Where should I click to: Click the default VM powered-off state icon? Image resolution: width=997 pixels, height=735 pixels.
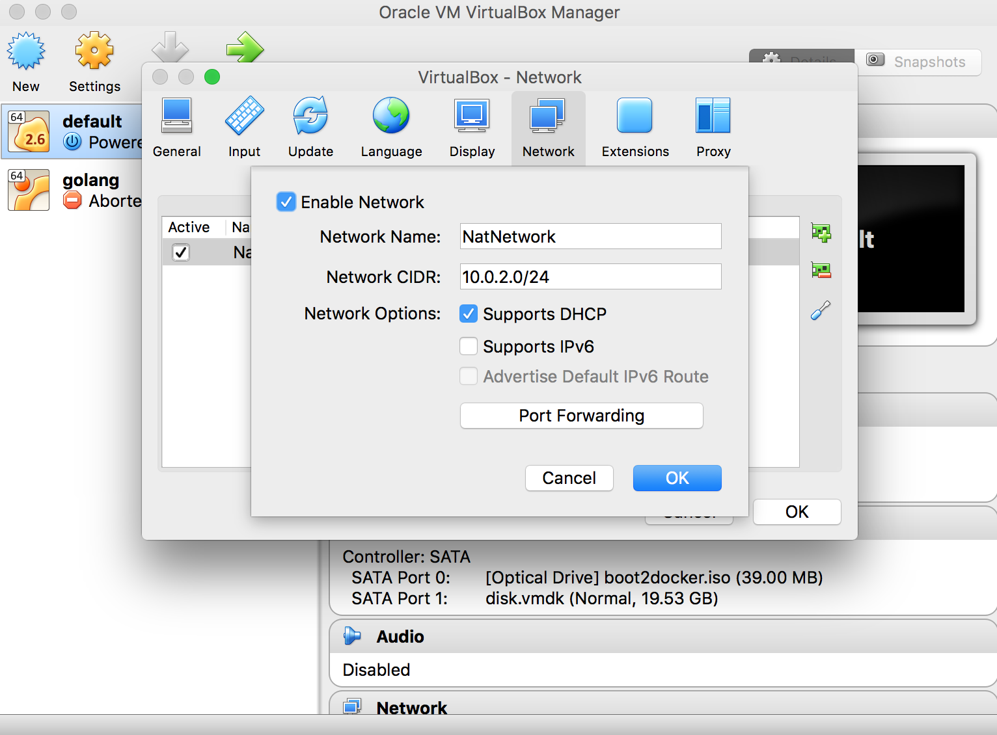72,141
